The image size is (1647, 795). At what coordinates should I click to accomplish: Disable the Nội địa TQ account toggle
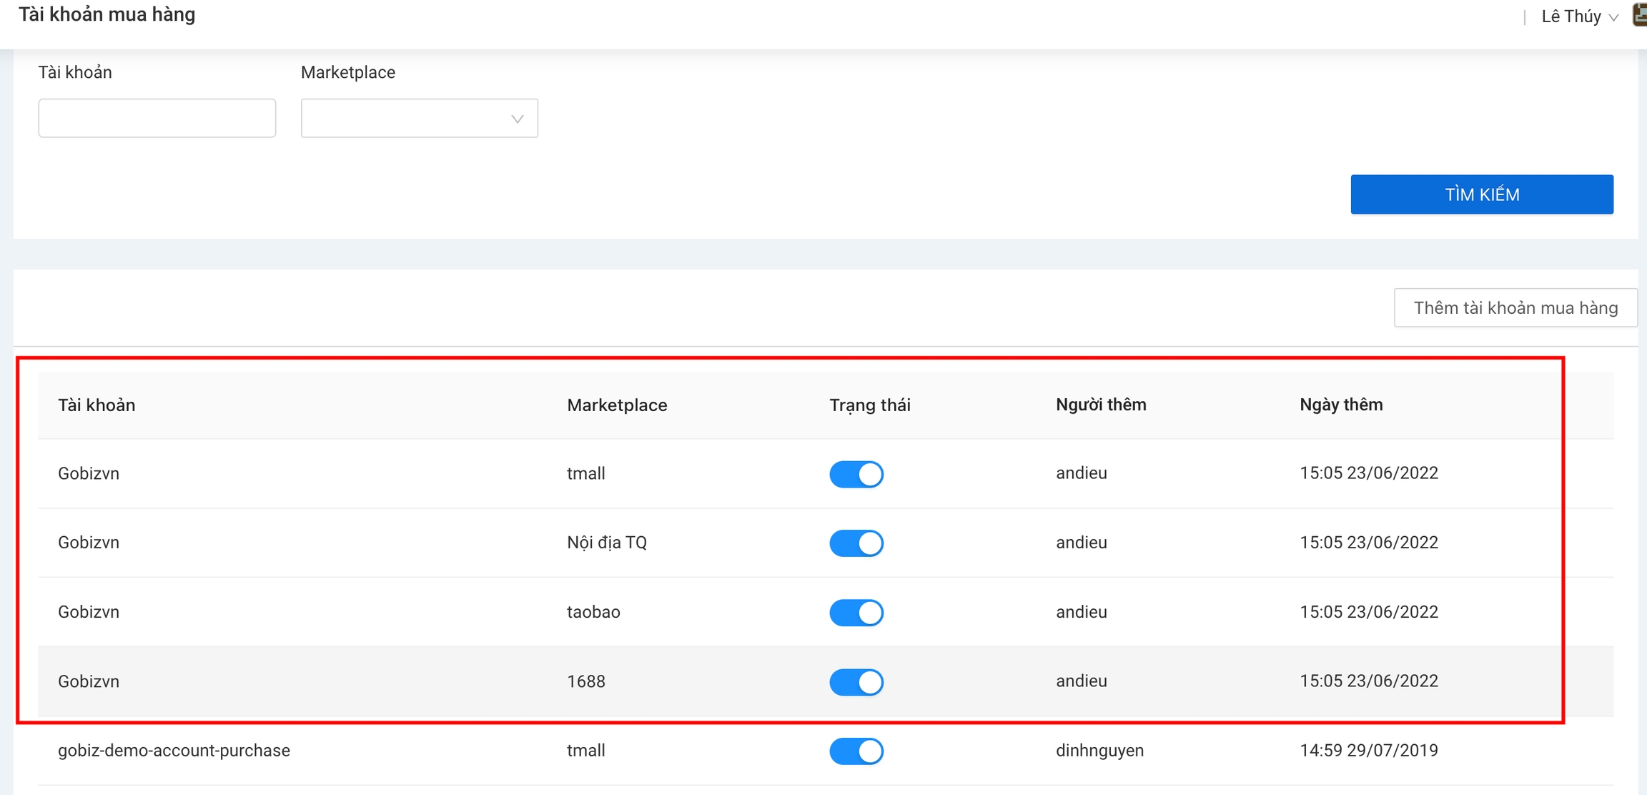tap(856, 543)
